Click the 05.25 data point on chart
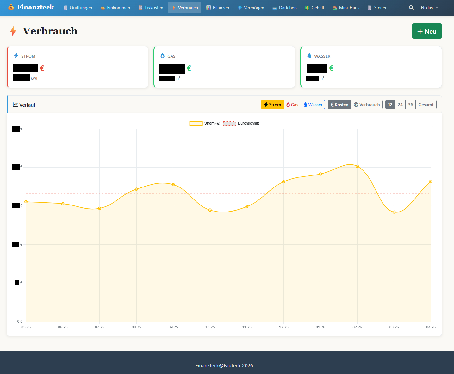 point(26,202)
